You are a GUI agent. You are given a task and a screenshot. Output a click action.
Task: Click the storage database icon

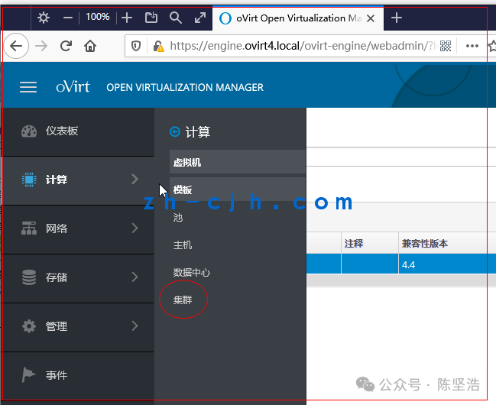[29, 277]
